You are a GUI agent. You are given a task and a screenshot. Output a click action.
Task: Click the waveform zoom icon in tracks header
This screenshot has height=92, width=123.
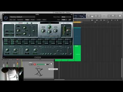coord(97,20)
